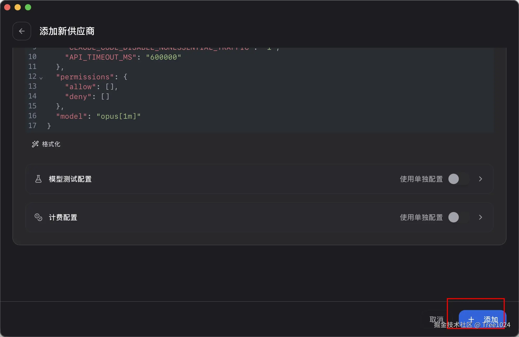Click the blue 添加 add button
Viewport: 519px width, 337px height.
(482, 319)
